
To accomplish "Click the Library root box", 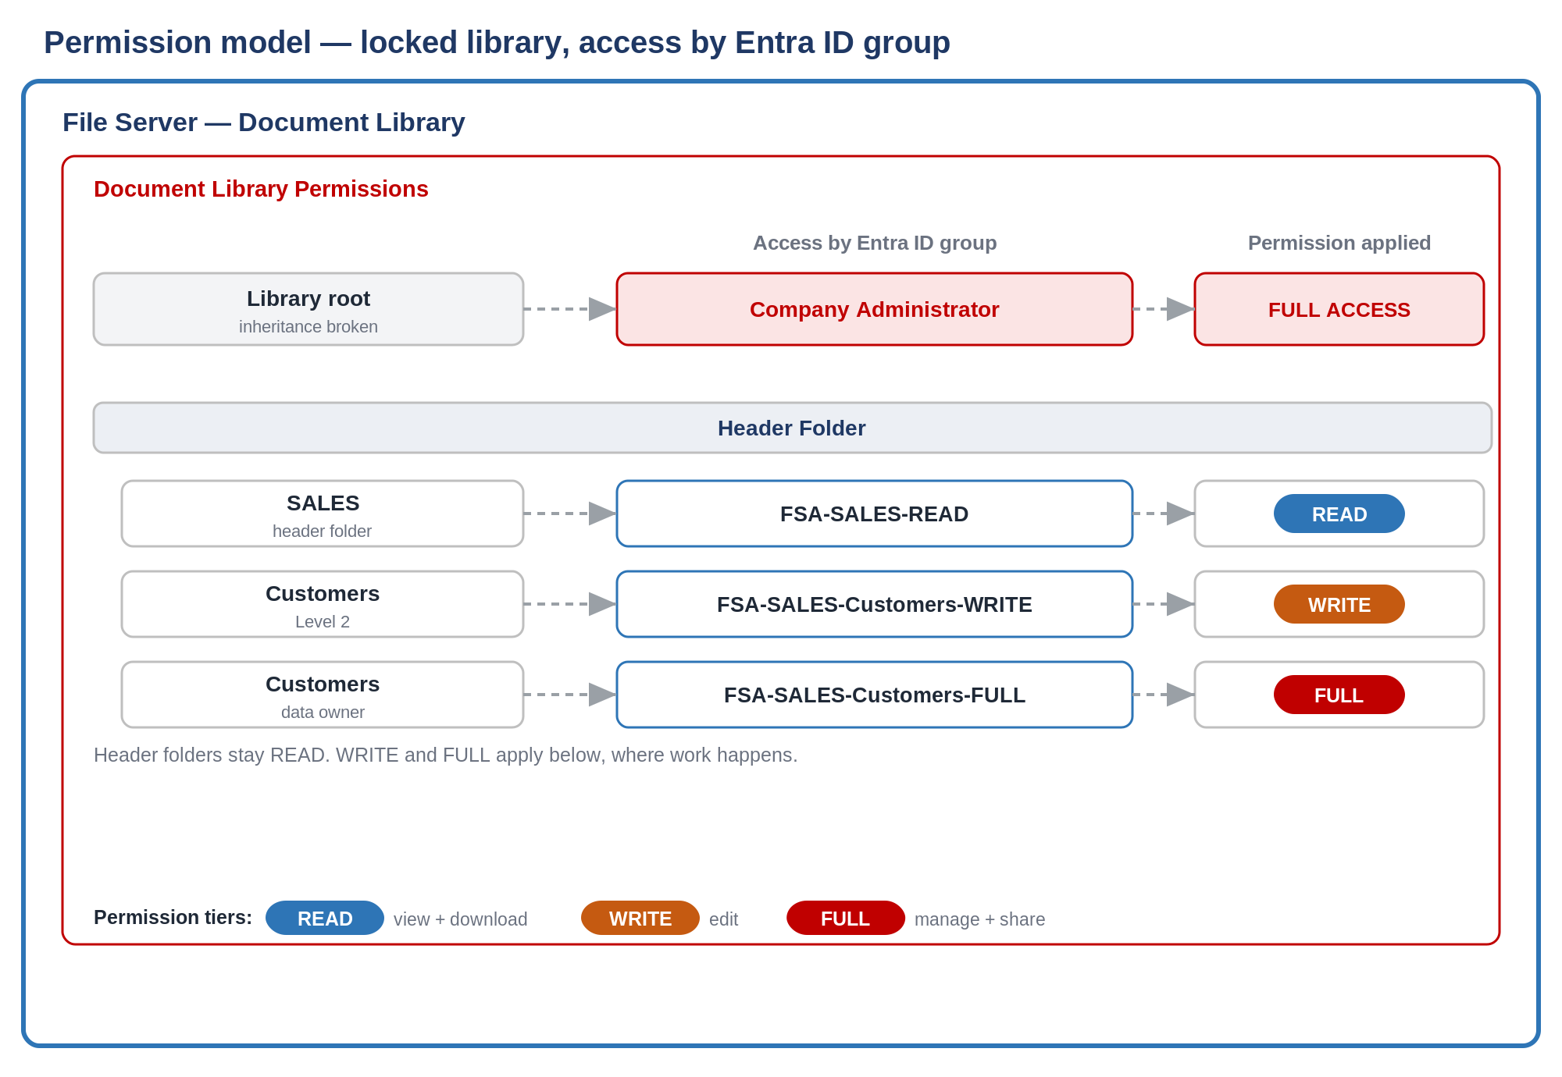I will click(x=308, y=309).
